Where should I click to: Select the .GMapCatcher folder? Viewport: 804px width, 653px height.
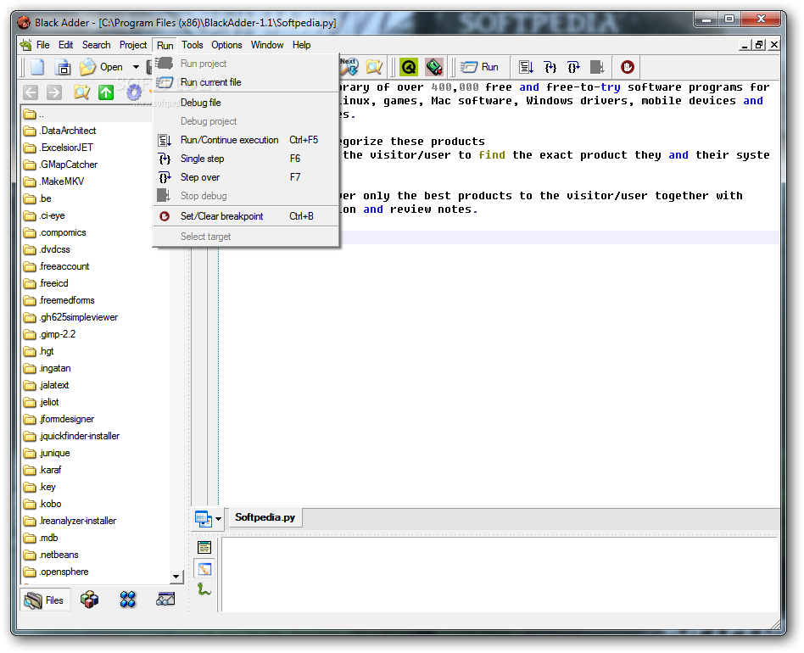point(60,165)
